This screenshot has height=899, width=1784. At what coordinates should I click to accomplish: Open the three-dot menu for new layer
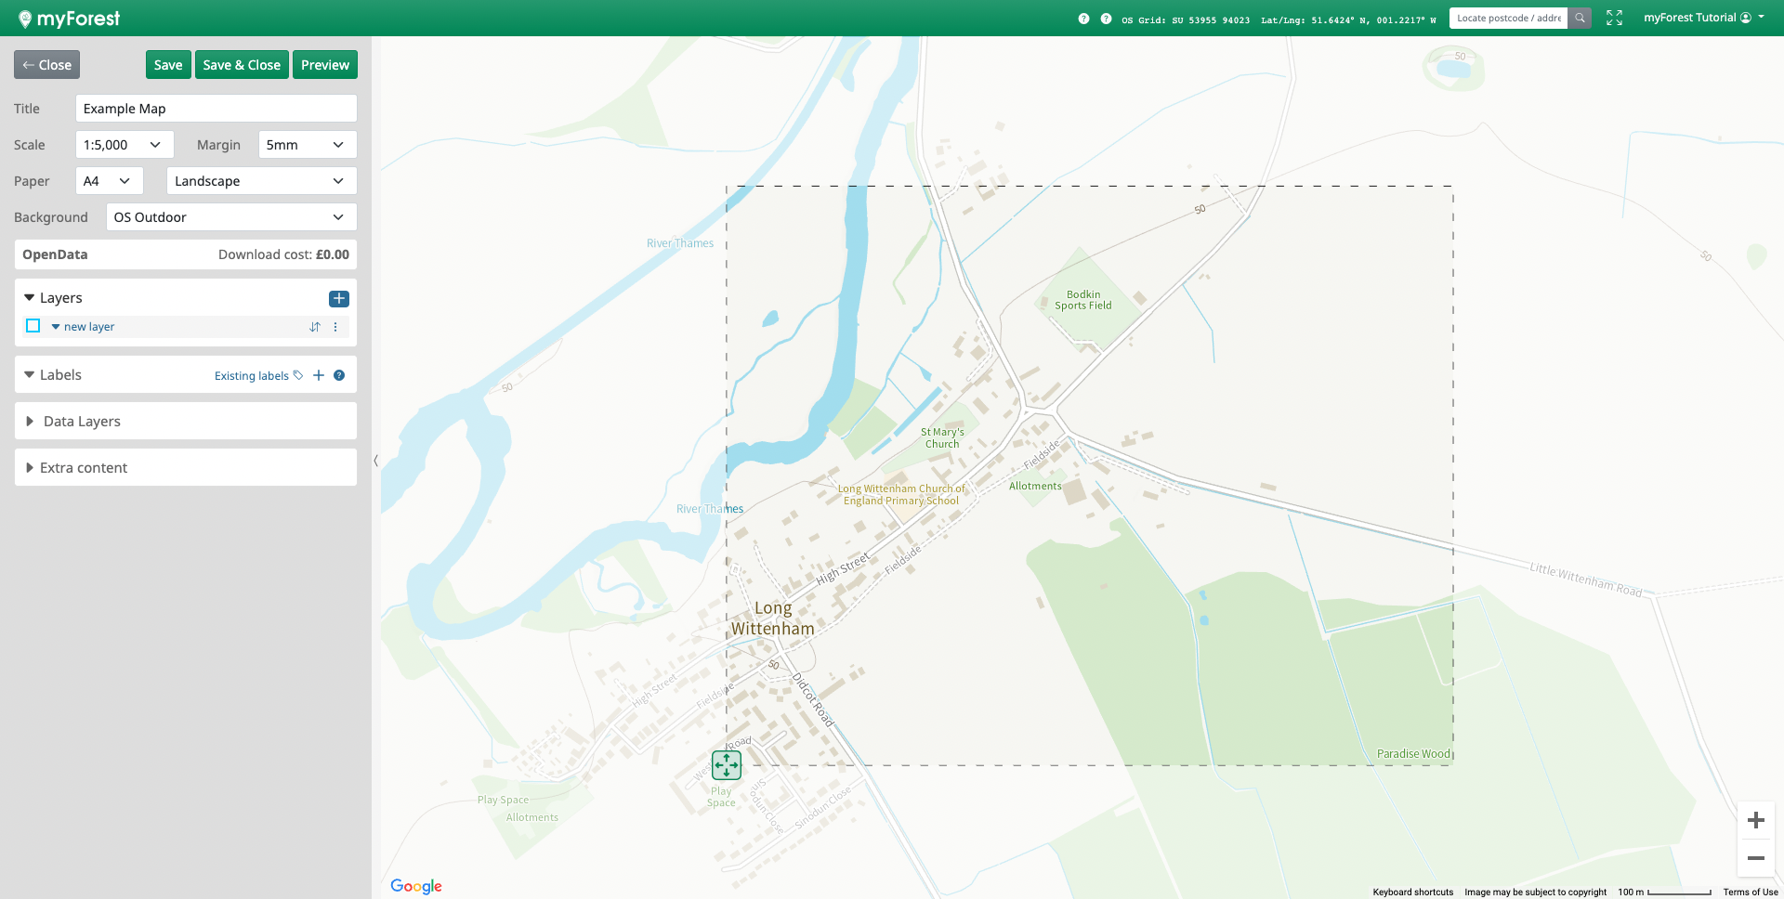click(335, 327)
